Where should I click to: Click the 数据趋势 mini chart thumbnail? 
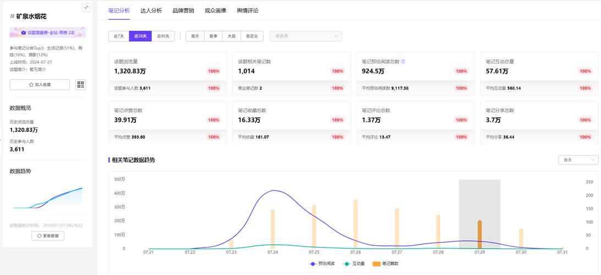point(47,198)
